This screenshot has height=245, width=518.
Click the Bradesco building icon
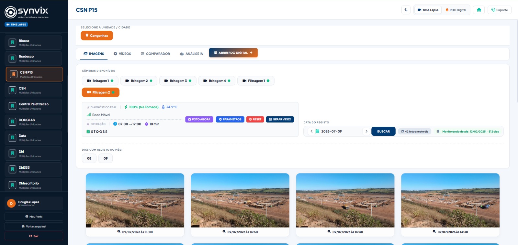[12, 59]
